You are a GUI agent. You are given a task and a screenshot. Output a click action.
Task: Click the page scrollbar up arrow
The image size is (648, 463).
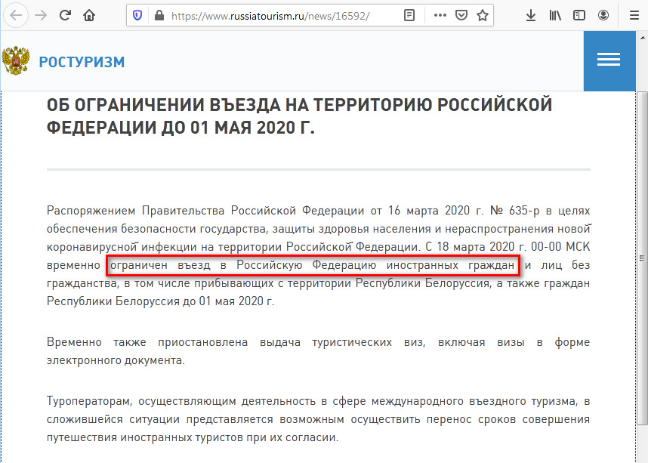tap(642, 37)
